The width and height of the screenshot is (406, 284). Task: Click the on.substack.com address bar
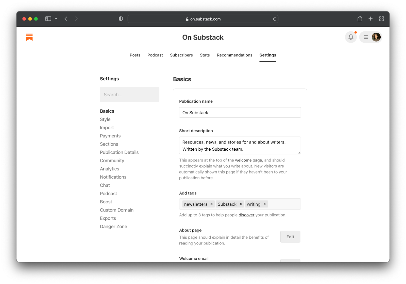203,19
